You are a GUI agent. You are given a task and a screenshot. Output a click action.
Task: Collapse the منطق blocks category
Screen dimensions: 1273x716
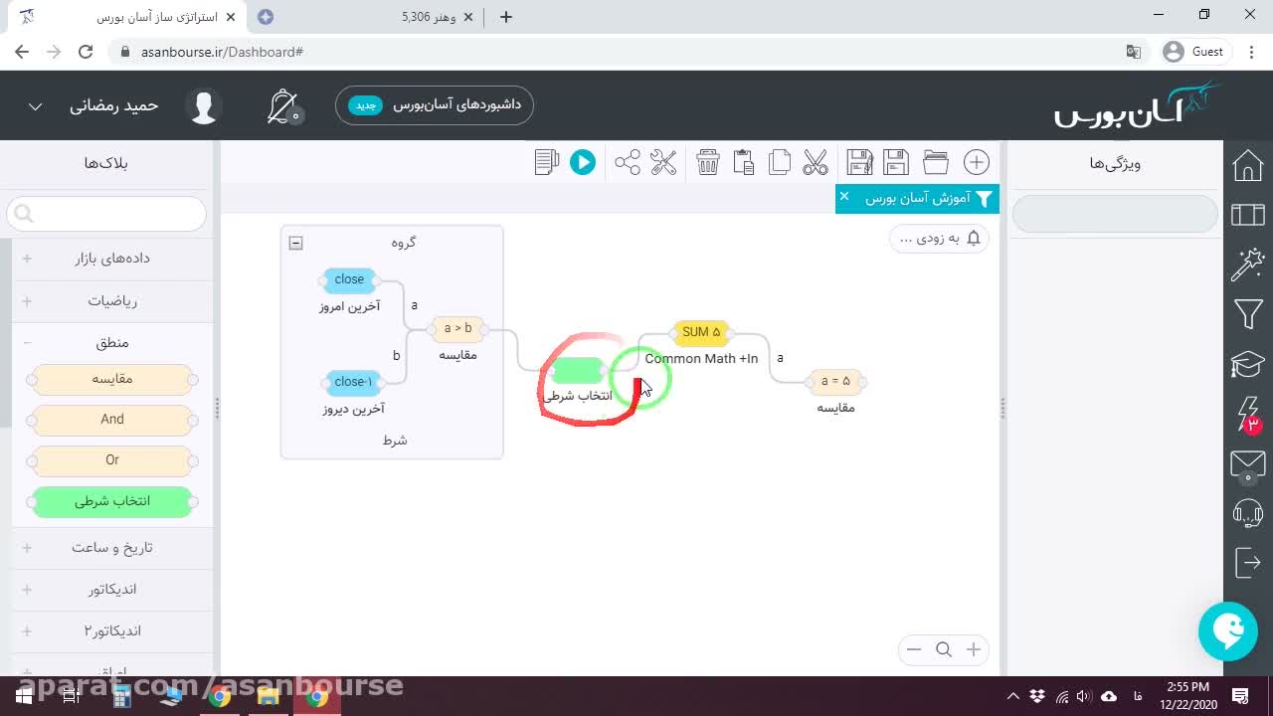pyautogui.click(x=112, y=342)
